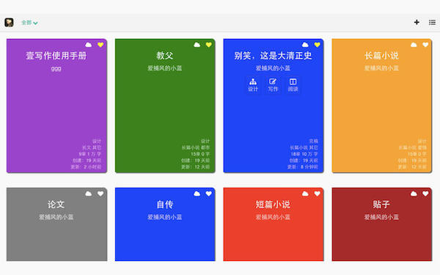Click the app avatar icon in the header

pos(9,23)
